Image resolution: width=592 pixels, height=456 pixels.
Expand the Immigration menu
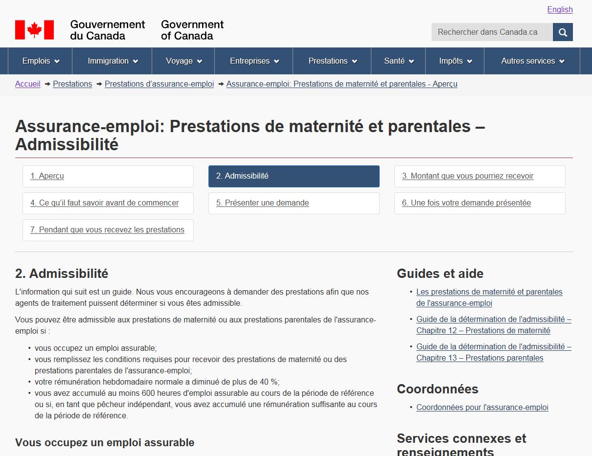[113, 61]
